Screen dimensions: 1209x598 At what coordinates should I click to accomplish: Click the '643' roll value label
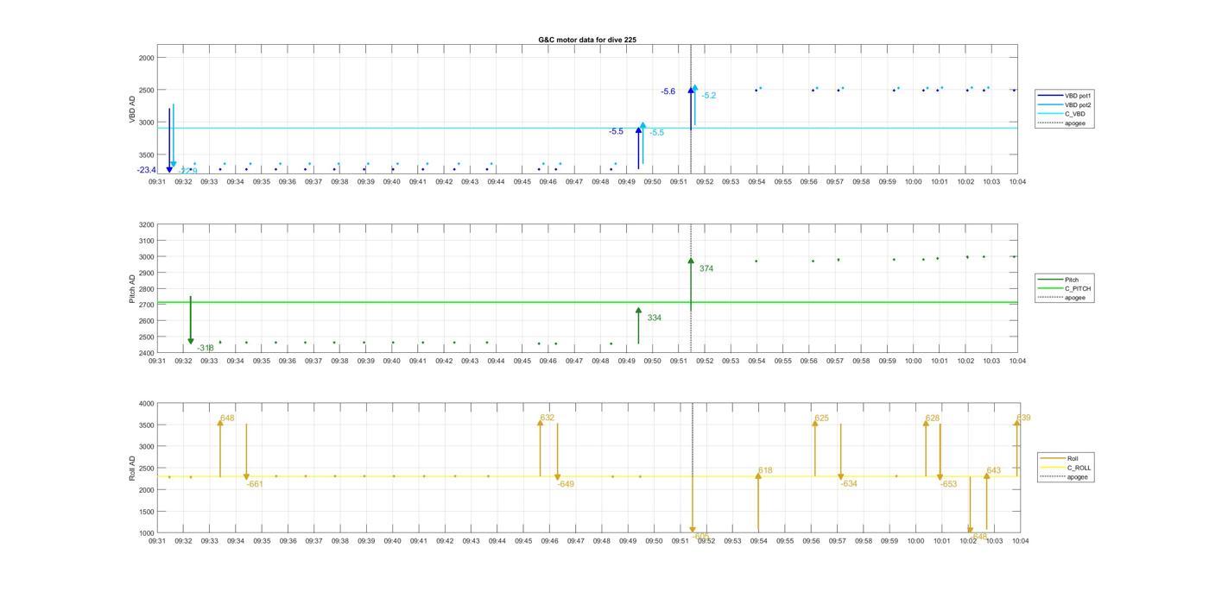coord(993,471)
